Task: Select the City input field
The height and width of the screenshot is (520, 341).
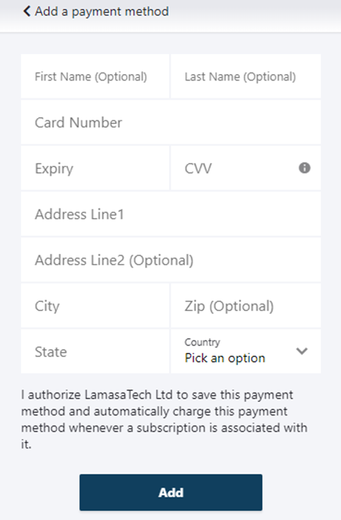Action: pyautogui.click(x=95, y=306)
